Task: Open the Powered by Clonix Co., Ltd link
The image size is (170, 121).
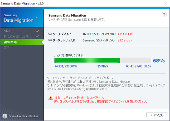Action: pos(23,116)
